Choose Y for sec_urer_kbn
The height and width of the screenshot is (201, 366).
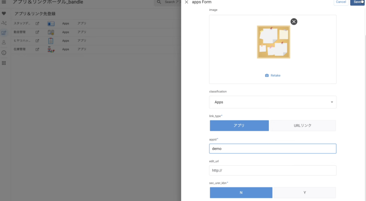click(305, 192)
